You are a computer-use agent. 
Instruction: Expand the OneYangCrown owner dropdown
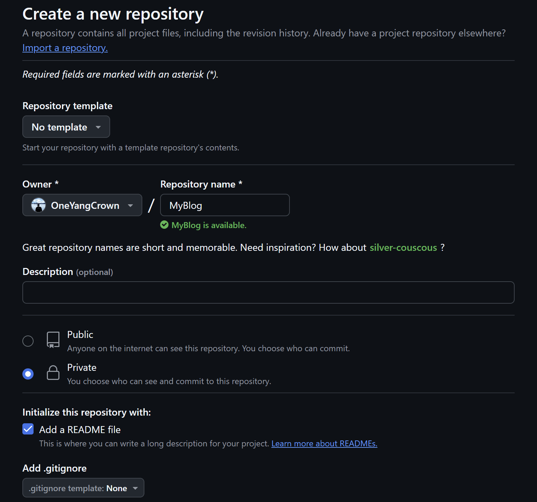82,205
